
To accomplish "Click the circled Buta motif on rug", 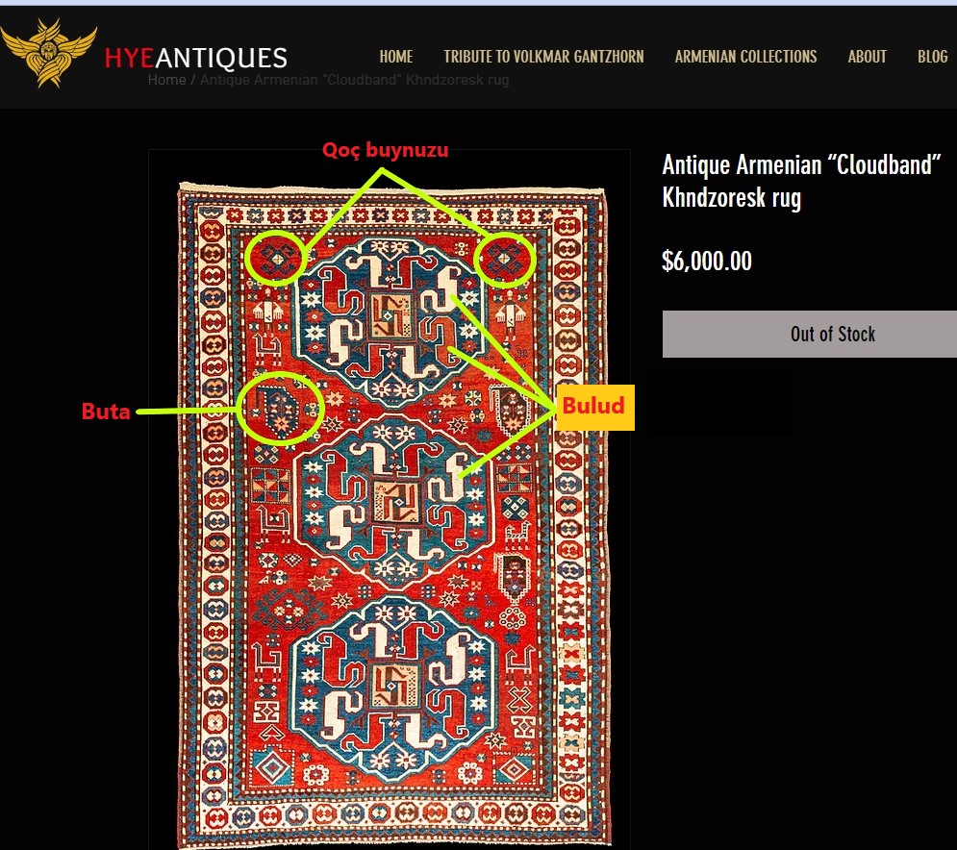I will click(x=280, y=409).
